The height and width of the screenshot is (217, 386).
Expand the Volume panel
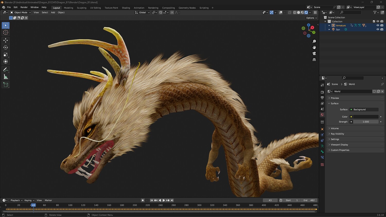click(x=335, y=128)
